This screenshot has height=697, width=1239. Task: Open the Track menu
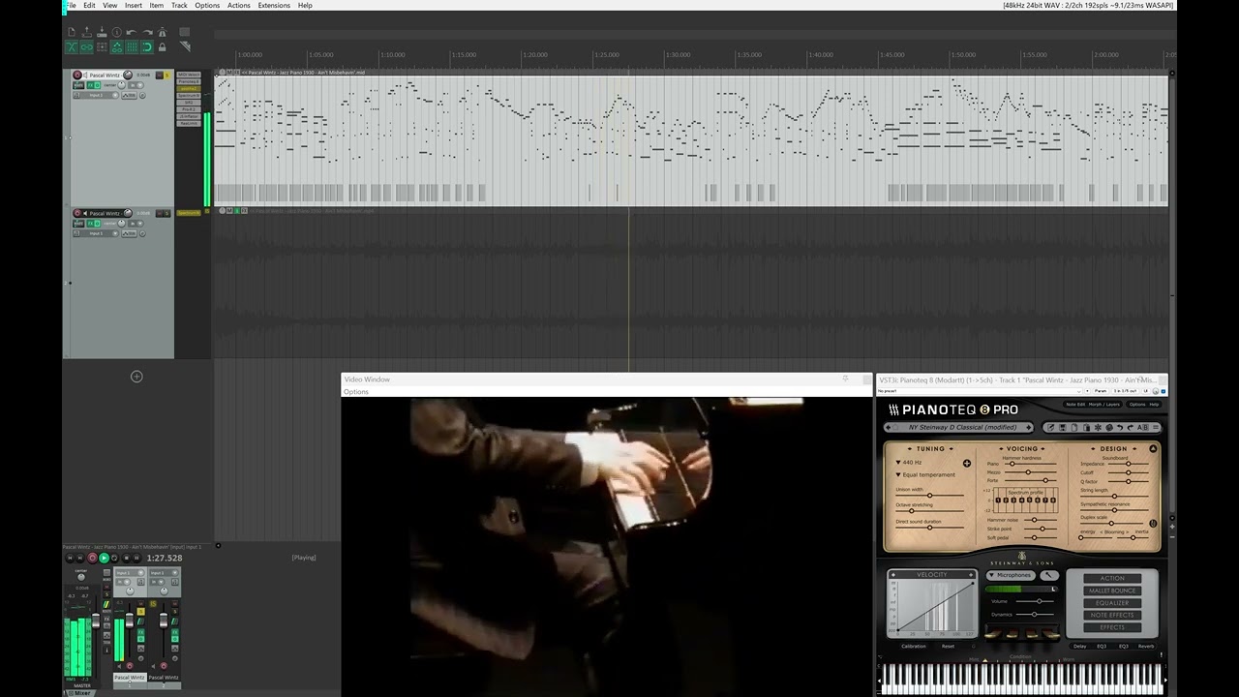179,6
